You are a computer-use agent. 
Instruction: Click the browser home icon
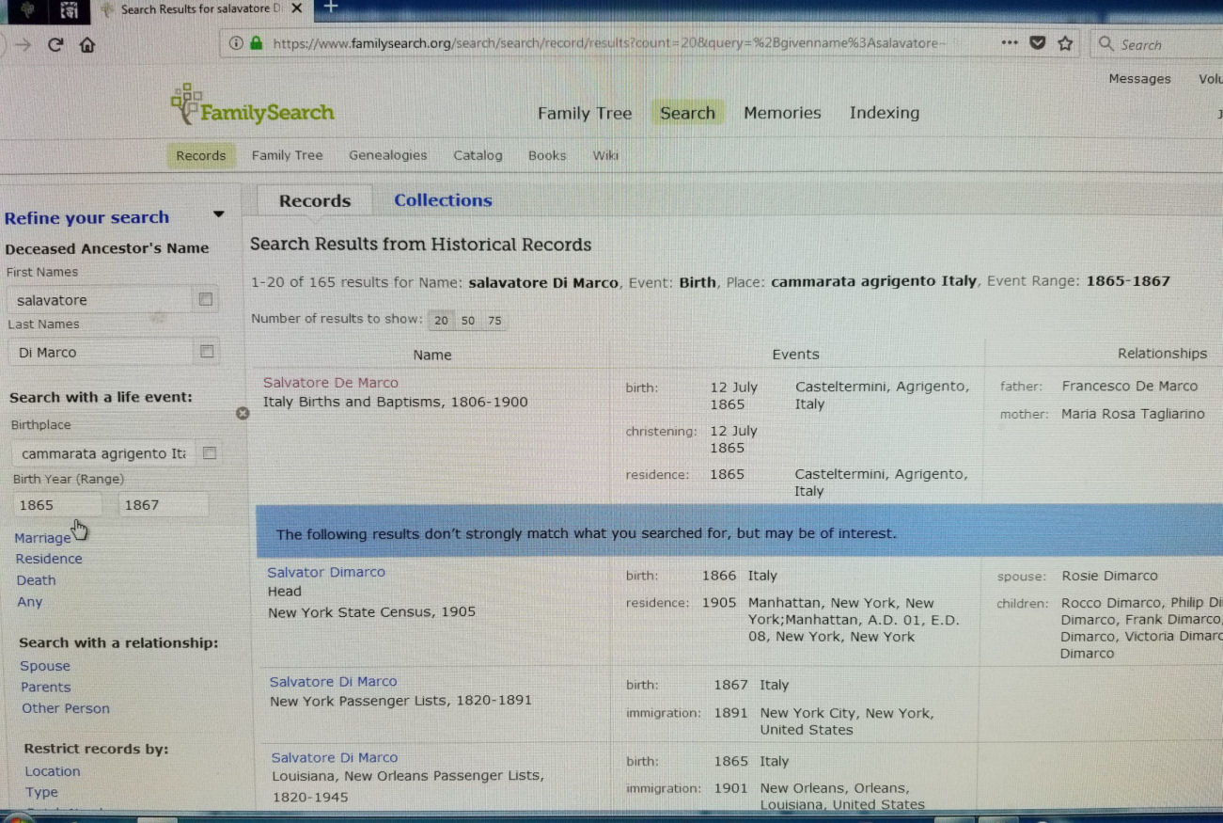click(86, 44)
